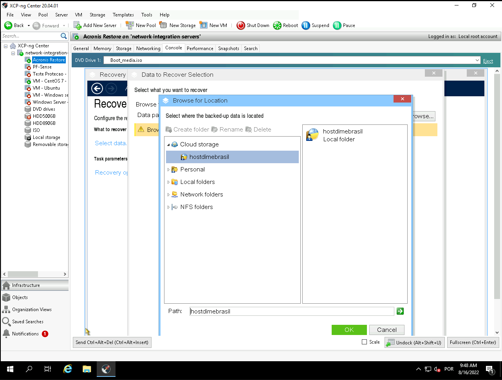Toggle the Scale checkbox
The width and height of the screenshot is (502, 380).
click(365, 342)
